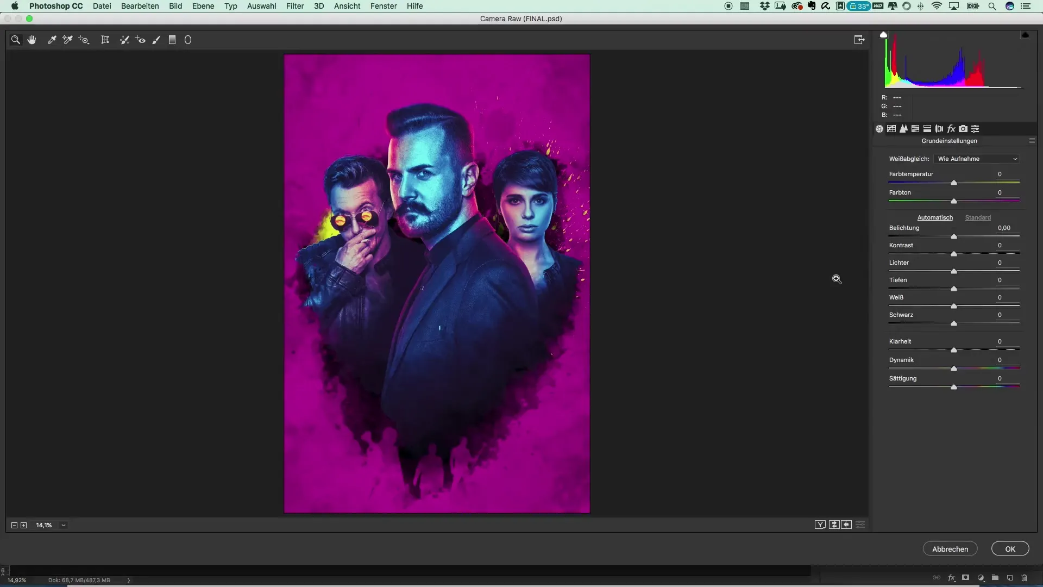The height and width of the screenshot is (587, 1043).
Task: Click the delete layer trash icon
Action: 1024,578
